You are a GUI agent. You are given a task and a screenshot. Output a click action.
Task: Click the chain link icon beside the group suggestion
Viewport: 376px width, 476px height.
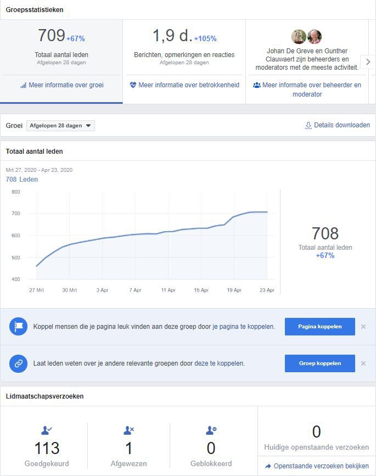click(x=18, y=363)
